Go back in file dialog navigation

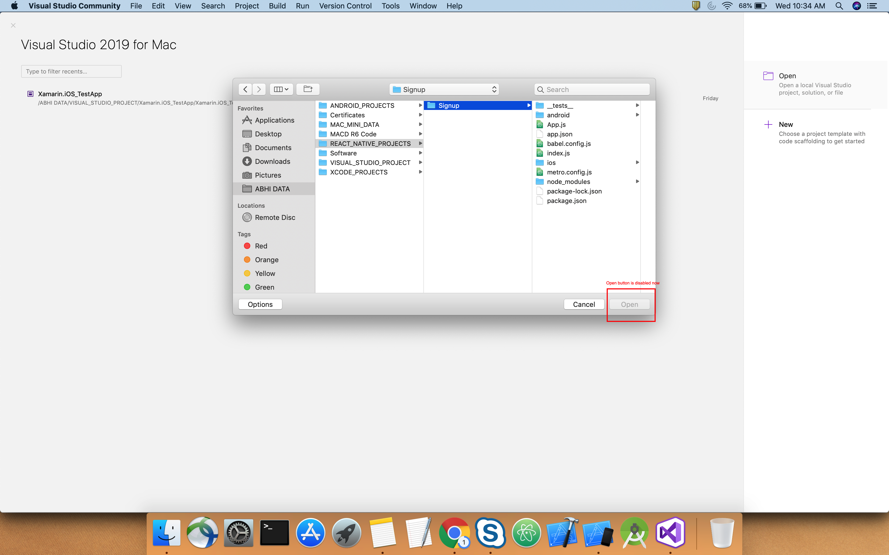245,89
